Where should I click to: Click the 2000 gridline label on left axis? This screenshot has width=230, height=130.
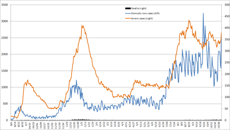pos(4,55)
